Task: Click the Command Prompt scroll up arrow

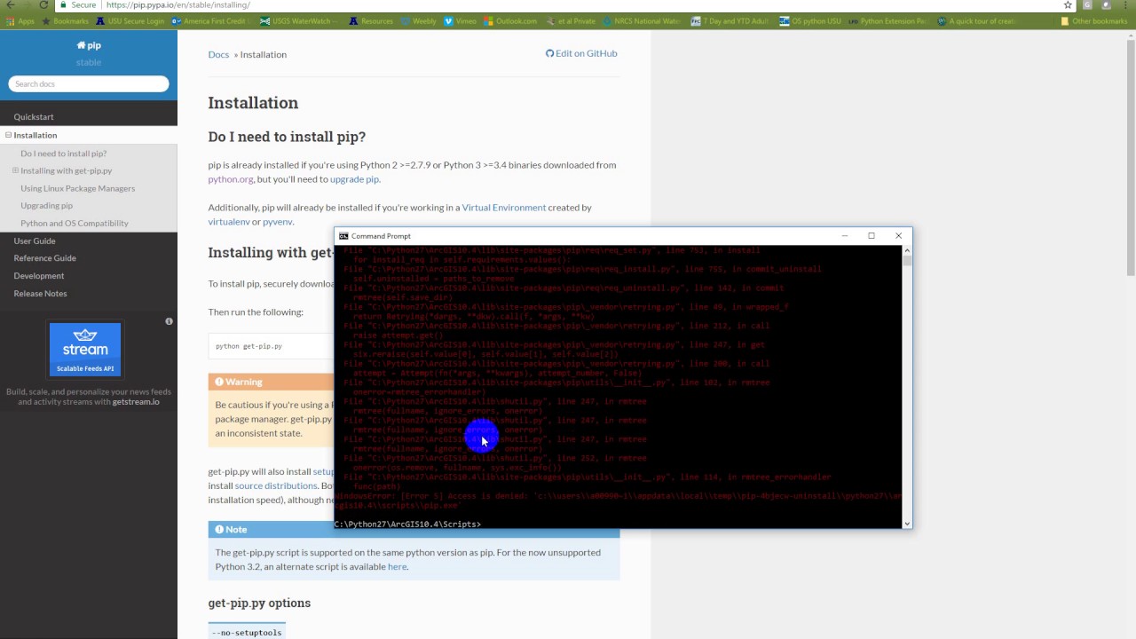Action: [x=907, y=250]
